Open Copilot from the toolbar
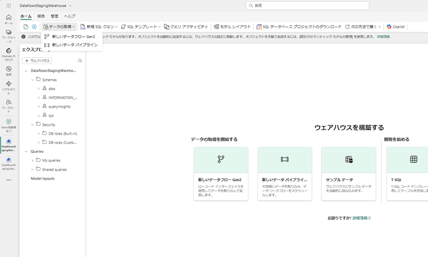 tap(395, 27)
